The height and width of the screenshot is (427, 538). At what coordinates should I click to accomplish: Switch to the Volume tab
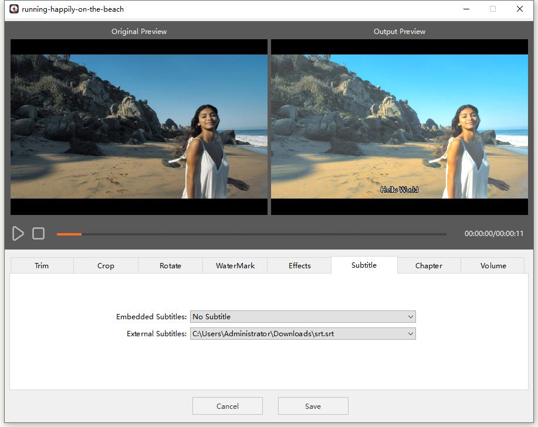click(x=493, y=265)
